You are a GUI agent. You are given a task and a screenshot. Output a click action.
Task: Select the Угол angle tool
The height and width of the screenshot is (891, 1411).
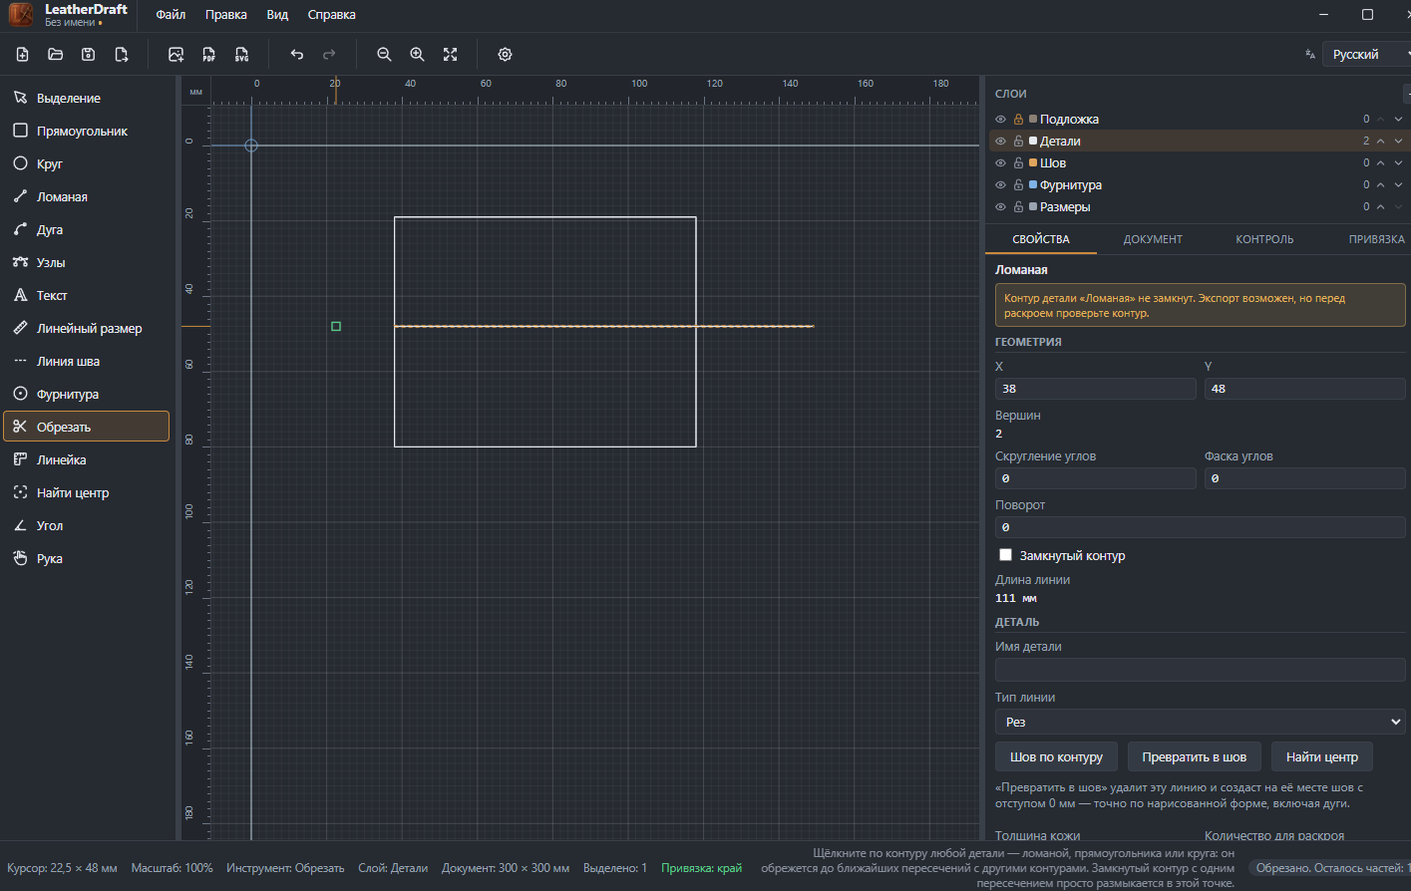pyautogui.click(x=87, y=525)
